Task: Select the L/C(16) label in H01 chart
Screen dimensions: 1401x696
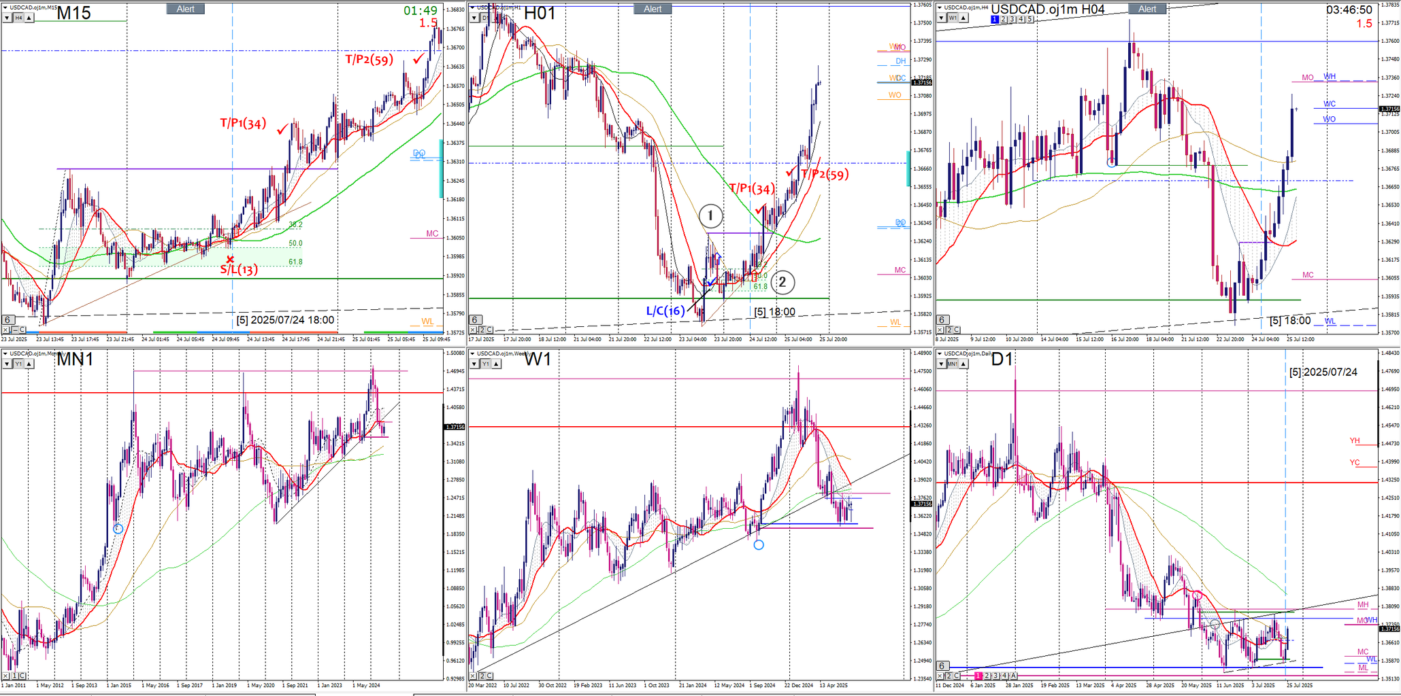Action: (665, 311)
